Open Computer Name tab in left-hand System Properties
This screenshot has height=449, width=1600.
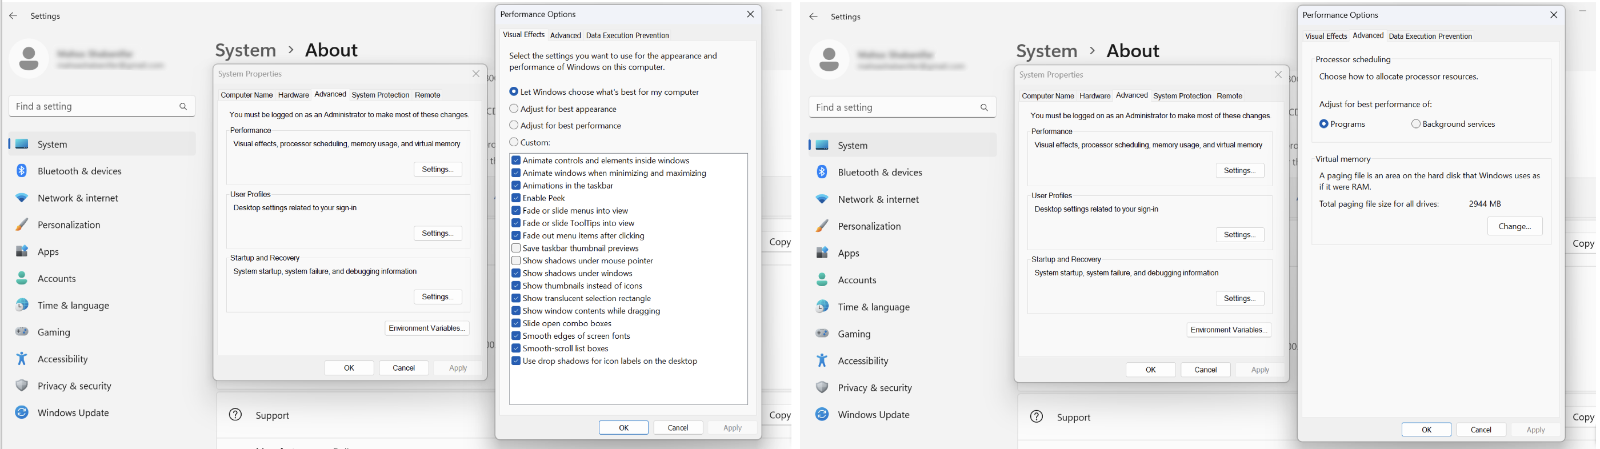click(247, 95)
